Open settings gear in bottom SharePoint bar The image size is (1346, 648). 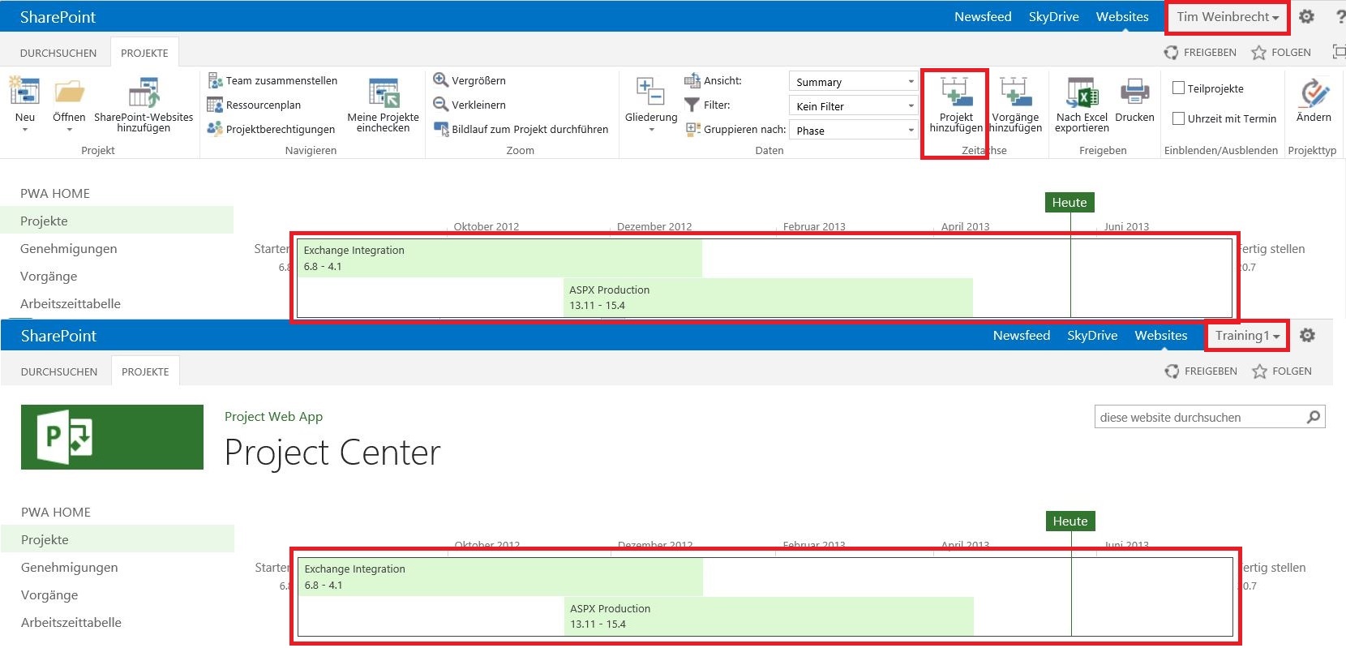tap(1307, 335)
